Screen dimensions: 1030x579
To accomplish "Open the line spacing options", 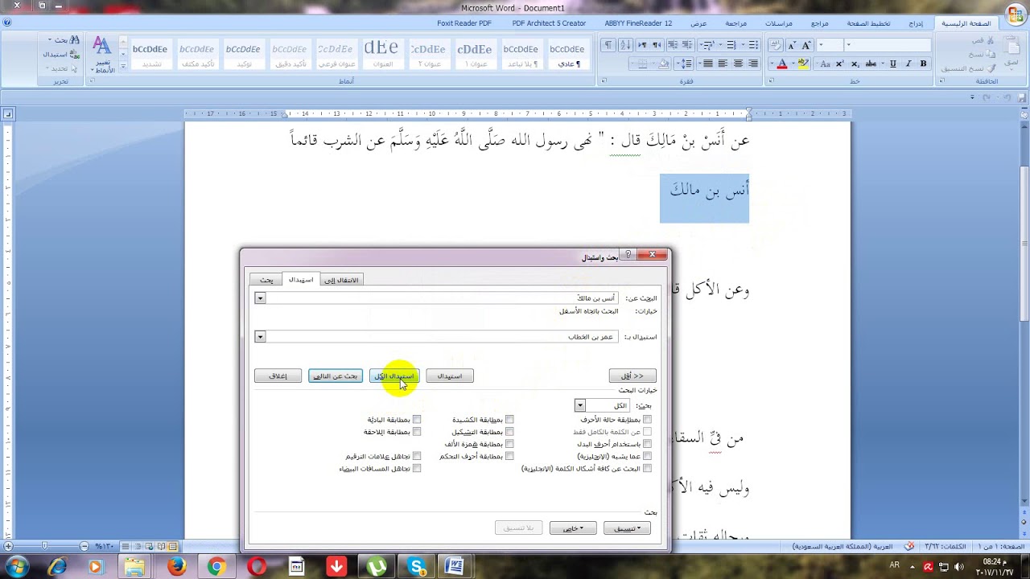I will click(x=685, y=64).
